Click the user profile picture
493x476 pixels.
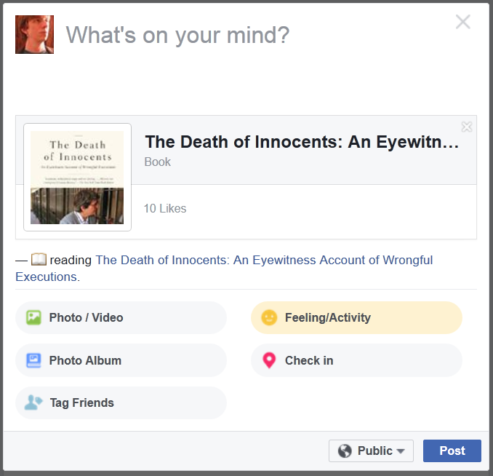coord(35,35)
